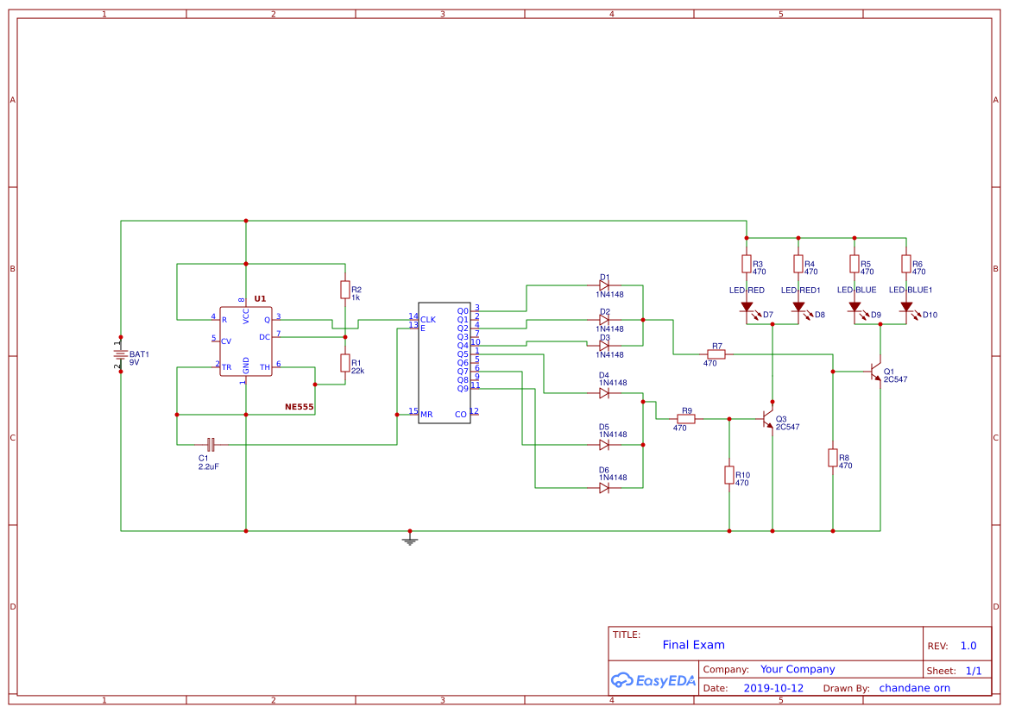This screenshot has height=713, width=1009.
Task: Click transistor Q3 2C547 symbol
Action: pyautogui.click(x=768, y=420)
